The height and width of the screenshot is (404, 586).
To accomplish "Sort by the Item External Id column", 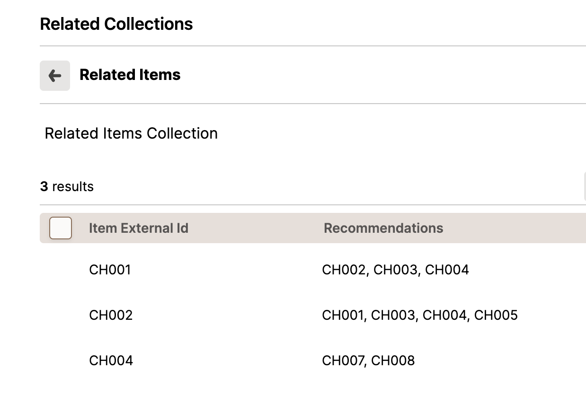I will [139, 228].
